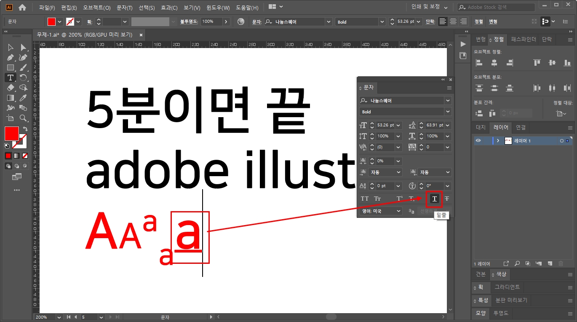Switch to the 그라디언트 tab
The height and width of the screenshot is (322, 577).
click(x=508, y=287)
